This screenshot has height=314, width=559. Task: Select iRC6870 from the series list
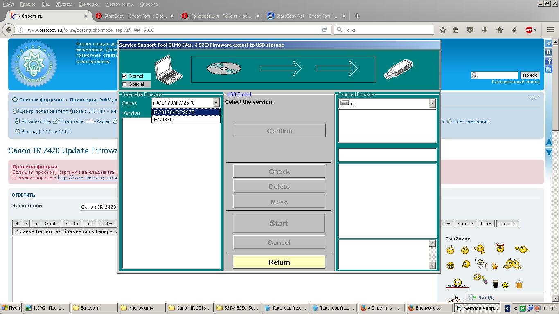(163, 120)
